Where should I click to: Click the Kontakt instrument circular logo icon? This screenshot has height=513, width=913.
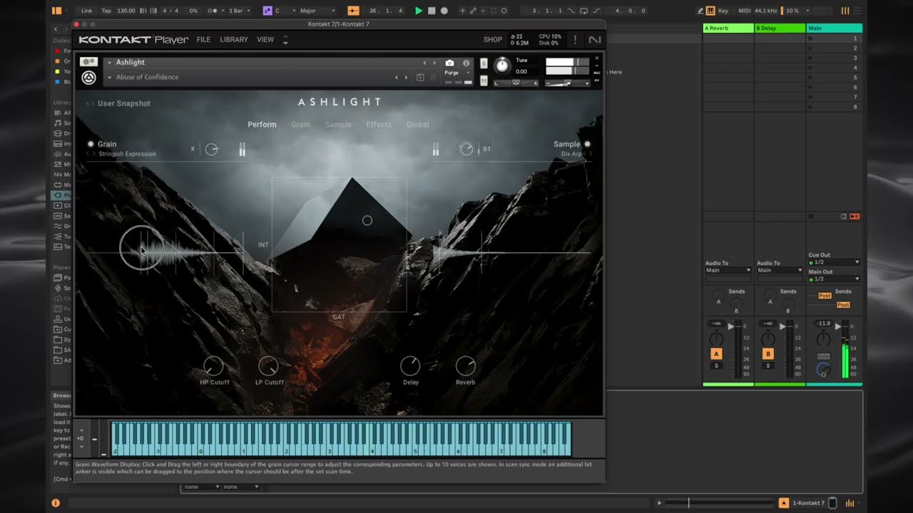(88, 78)
